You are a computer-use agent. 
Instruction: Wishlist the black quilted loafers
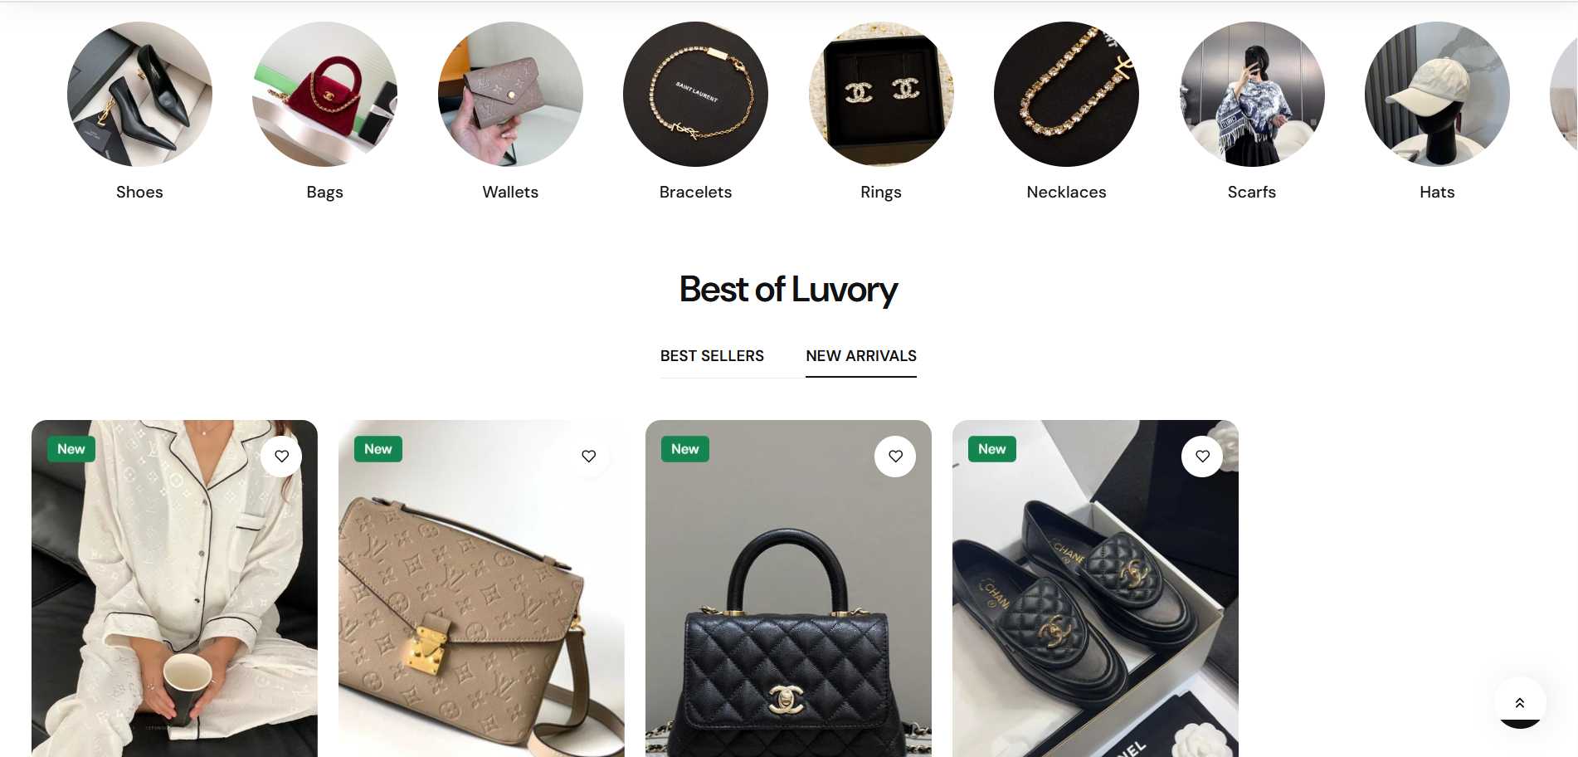1202,457
